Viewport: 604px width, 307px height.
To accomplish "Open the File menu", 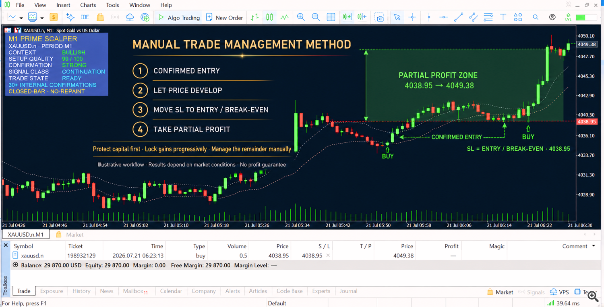I will pos(20,5).
